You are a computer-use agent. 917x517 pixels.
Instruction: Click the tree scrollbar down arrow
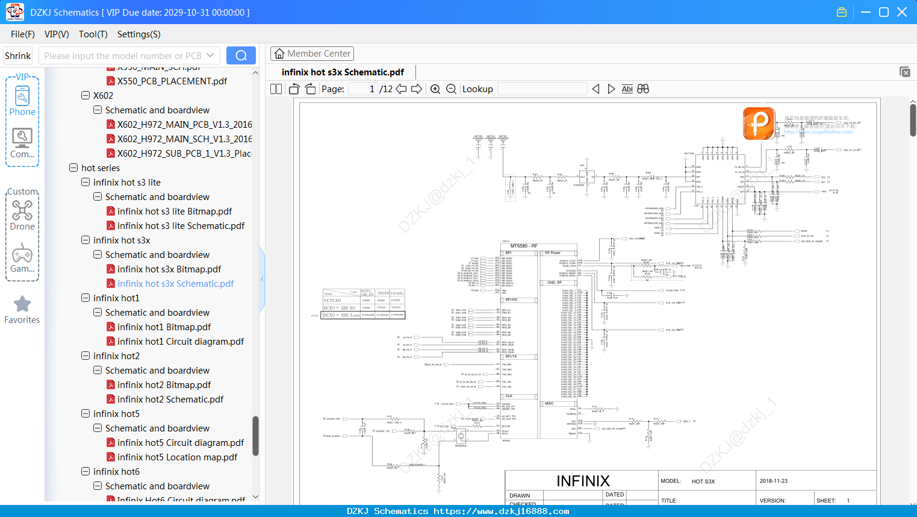click(x=255, y=497)
